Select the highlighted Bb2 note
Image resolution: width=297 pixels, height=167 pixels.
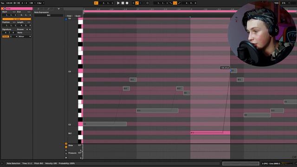(210, 133)
